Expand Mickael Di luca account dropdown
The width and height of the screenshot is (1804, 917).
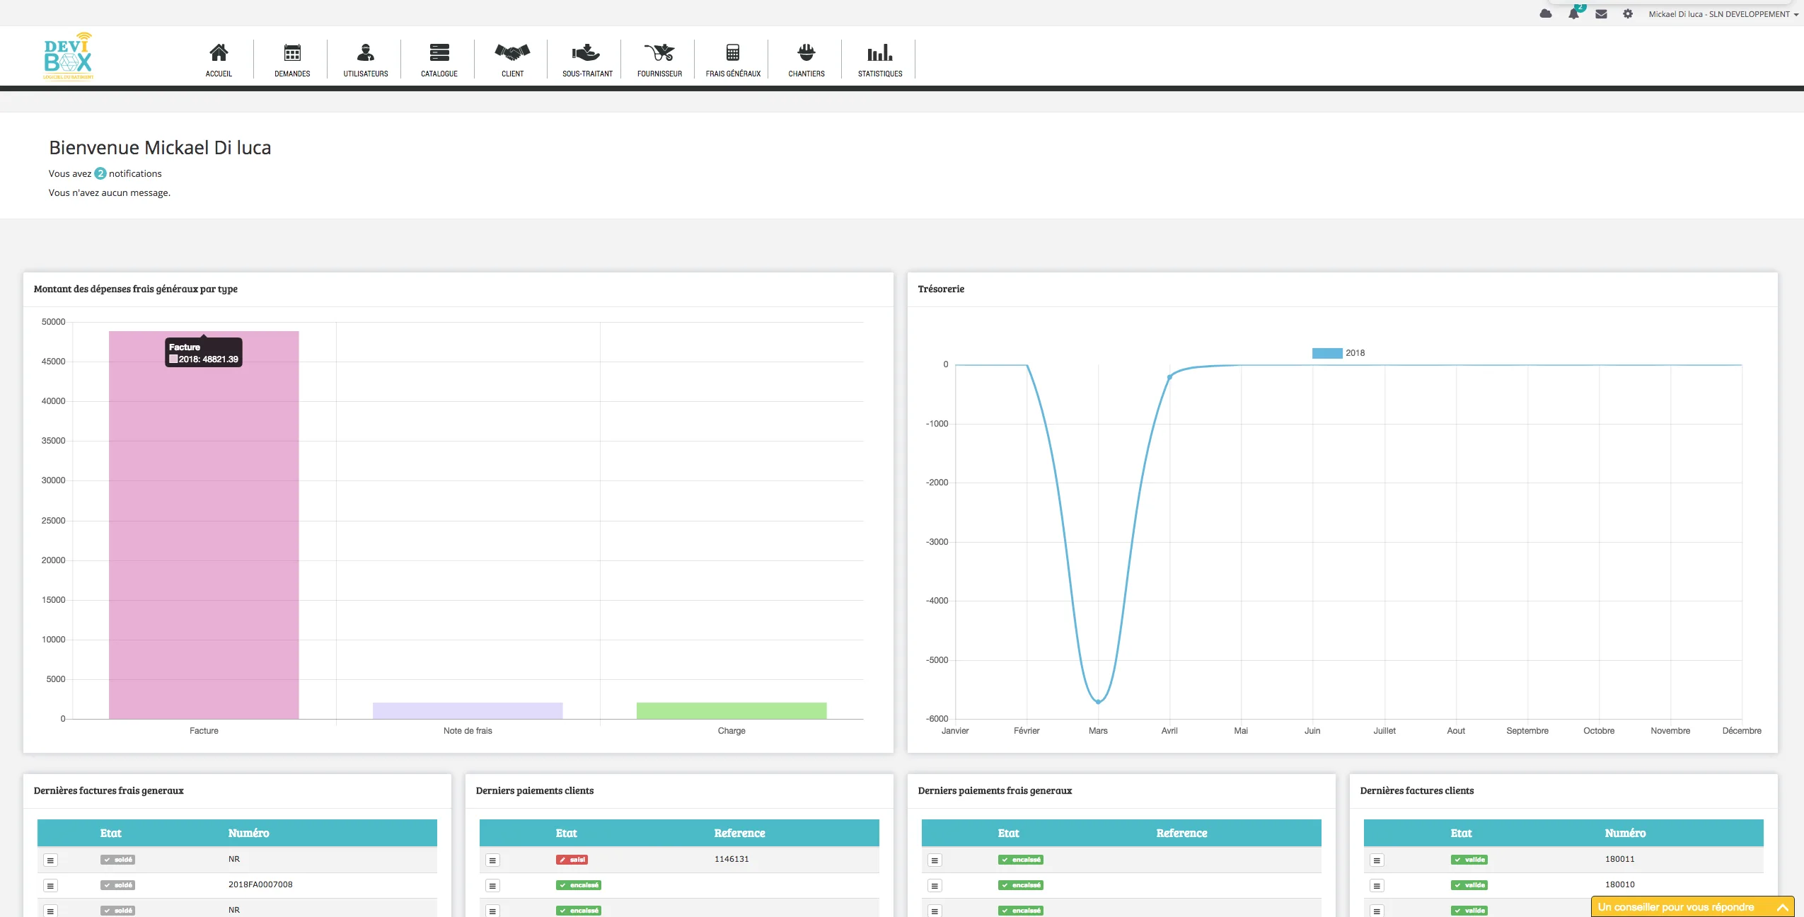tap(1723, 14)
